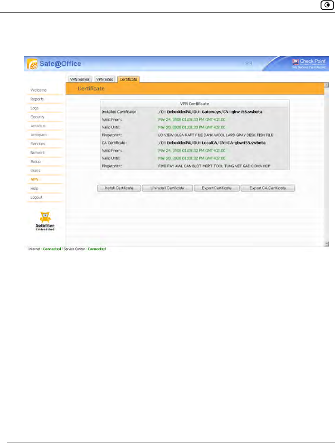Click the installed certificate Valid Until date
Image resolution: width=335 pixels, height=443 pixels.
pyautogui.click(x=192, y=127)
